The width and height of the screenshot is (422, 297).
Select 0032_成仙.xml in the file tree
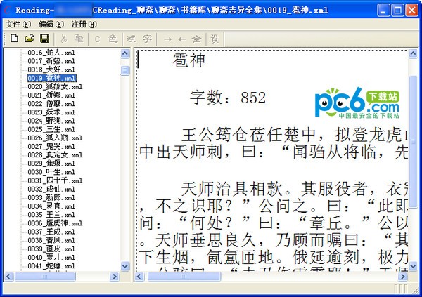point(51,189)
